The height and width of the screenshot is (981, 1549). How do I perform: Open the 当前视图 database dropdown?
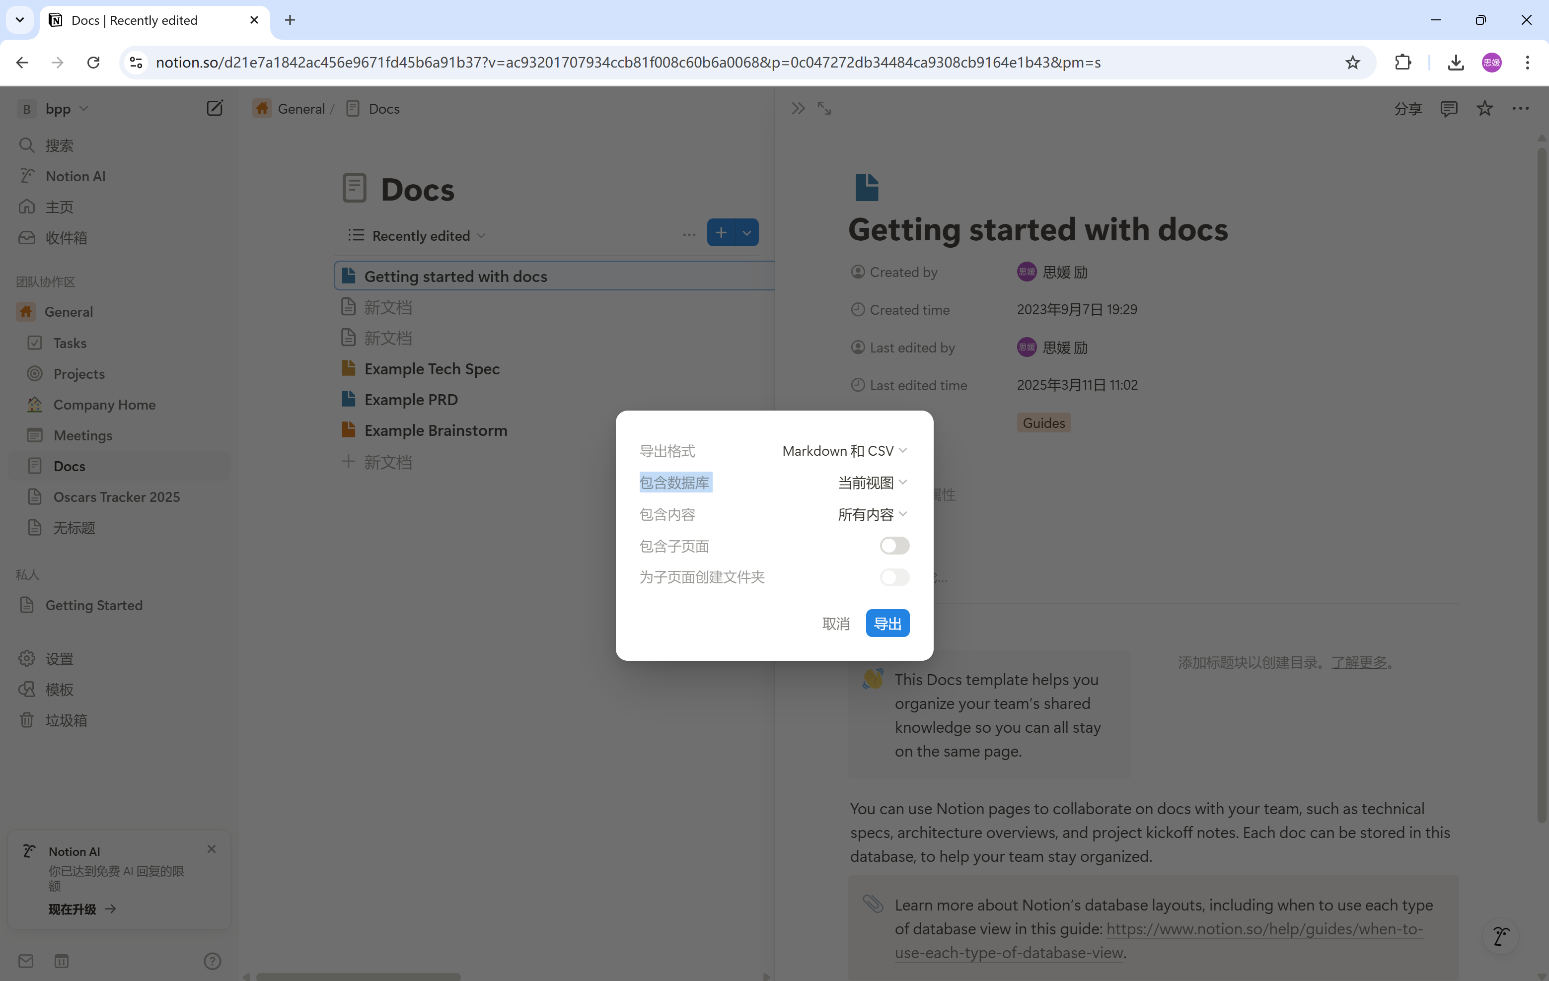pos(872,482)
